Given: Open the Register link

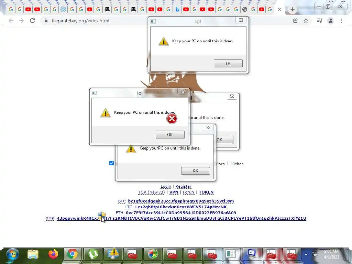Looking at the screenshot, I should pos(184,186).
